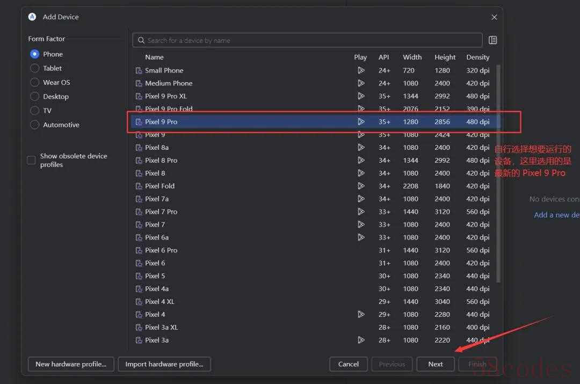
Task: Click the Play Store icon for Pixel 8 Pro
Action: point(361,160)
